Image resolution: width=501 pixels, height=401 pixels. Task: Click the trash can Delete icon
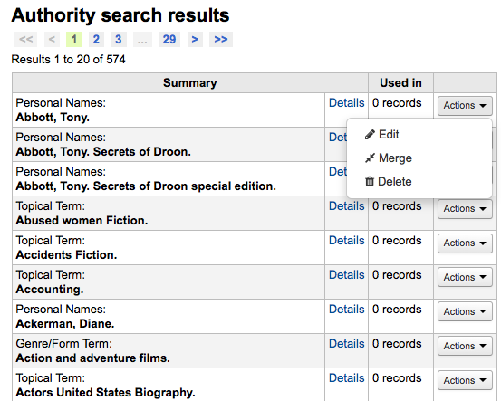(x=370, y=181)
